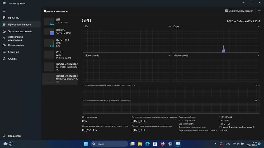Click the Службы puzzle icon
Screen dimensions: 264x148
click(x=4, y=59)
